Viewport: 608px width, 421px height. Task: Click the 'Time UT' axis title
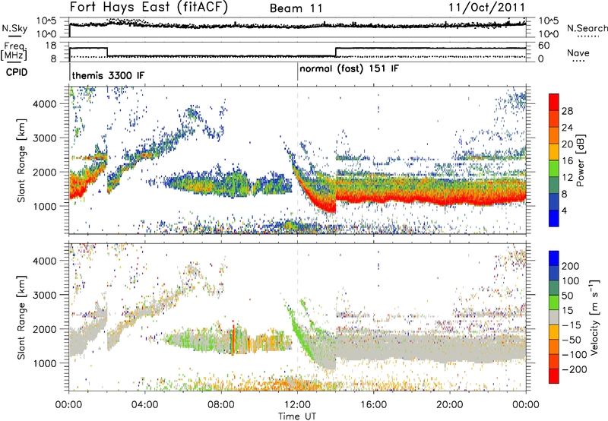click(x=297, y=416)
